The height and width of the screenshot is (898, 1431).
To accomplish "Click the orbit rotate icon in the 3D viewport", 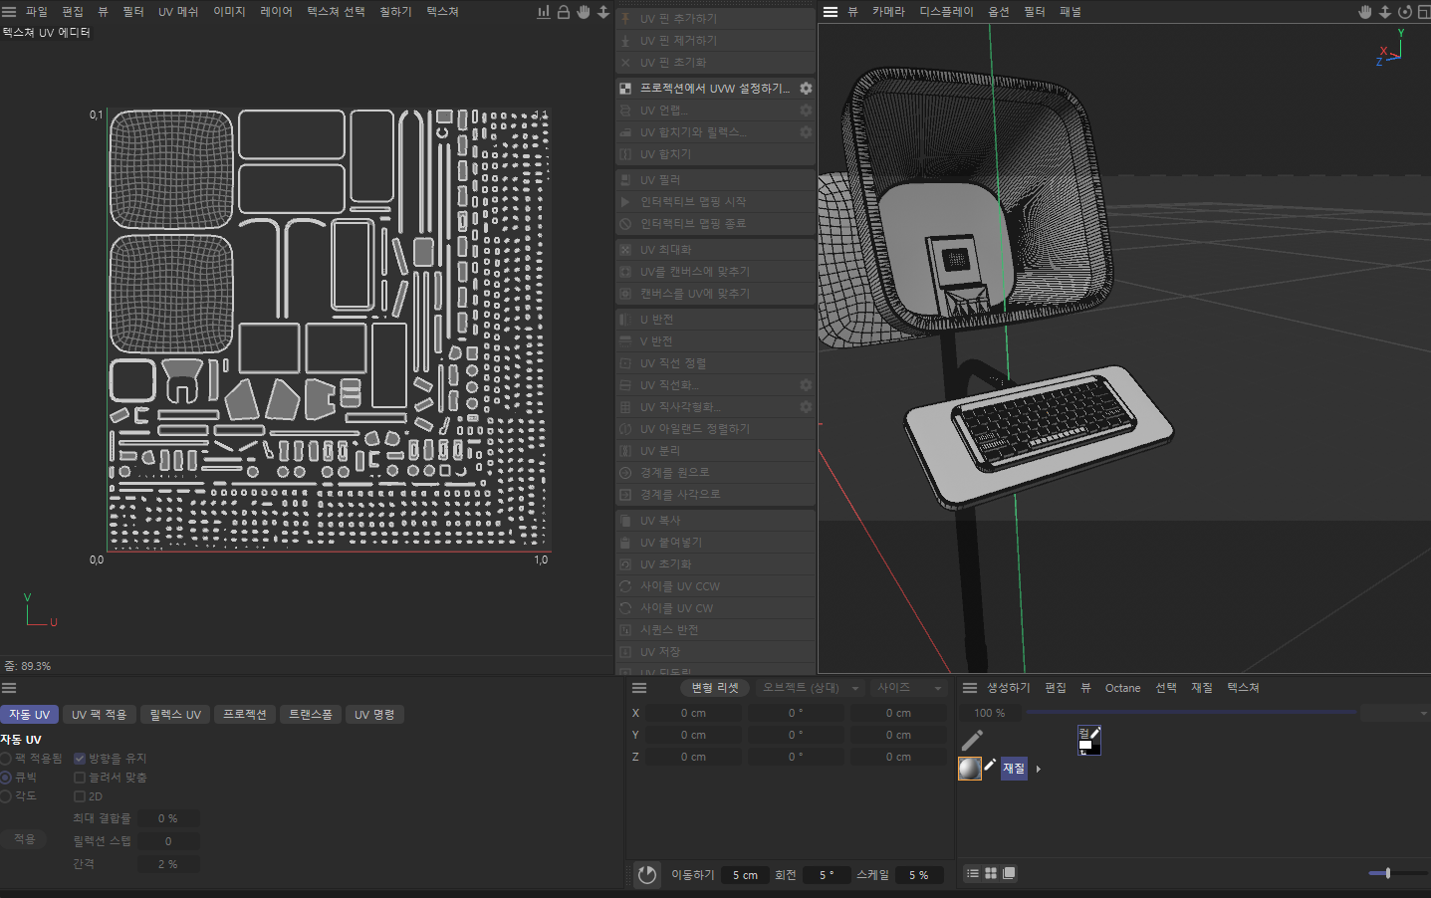I will 1405,12.
